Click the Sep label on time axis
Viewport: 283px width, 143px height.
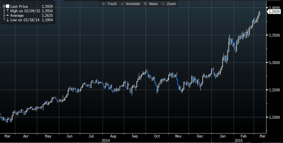click(135, 136)
